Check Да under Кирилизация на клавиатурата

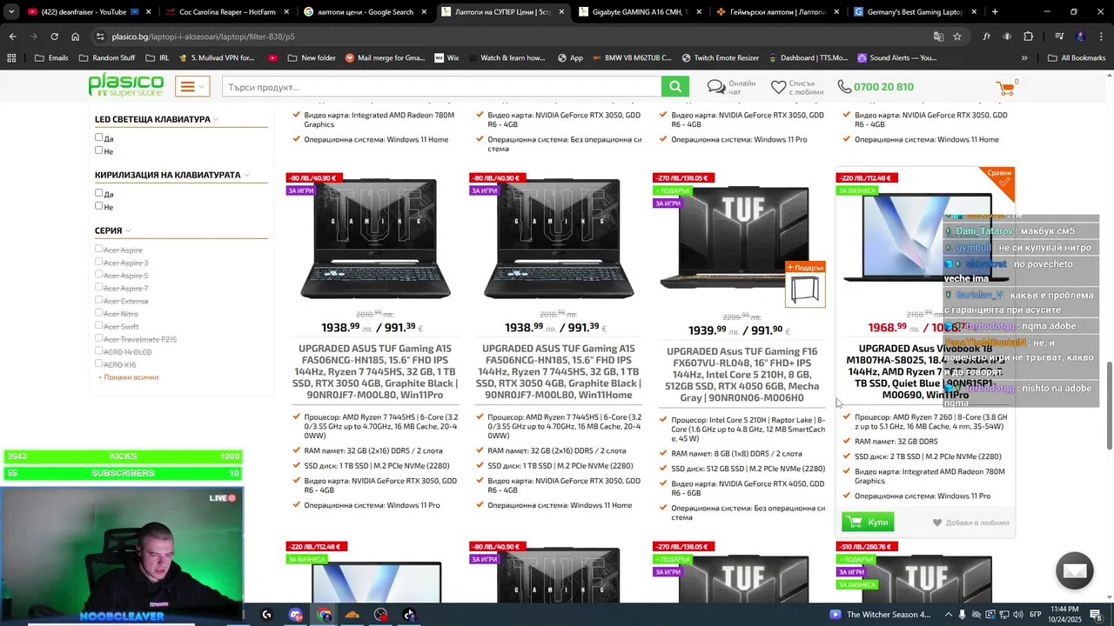[99, 193]
